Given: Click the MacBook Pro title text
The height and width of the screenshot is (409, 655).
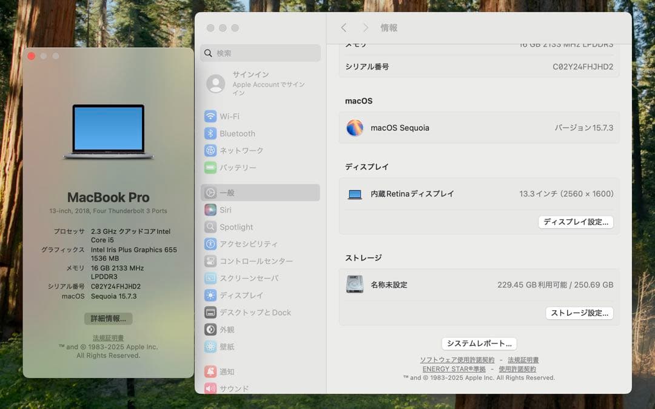Looking at the screenshot, I should click(x=108, y=197).
